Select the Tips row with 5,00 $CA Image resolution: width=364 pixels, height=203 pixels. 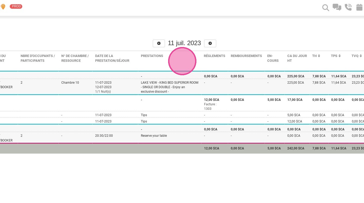click(x=182, y=115)
